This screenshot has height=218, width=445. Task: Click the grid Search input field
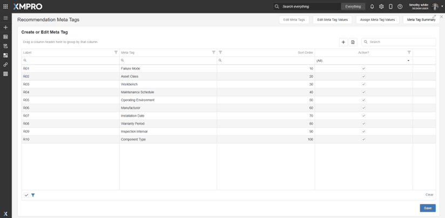(401, 42)
